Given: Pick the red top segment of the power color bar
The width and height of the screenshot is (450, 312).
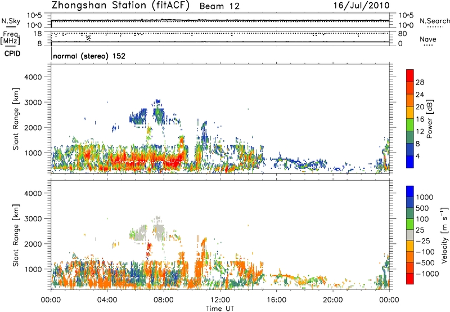Looking at the screenshot, I should [x=410, y=75].
